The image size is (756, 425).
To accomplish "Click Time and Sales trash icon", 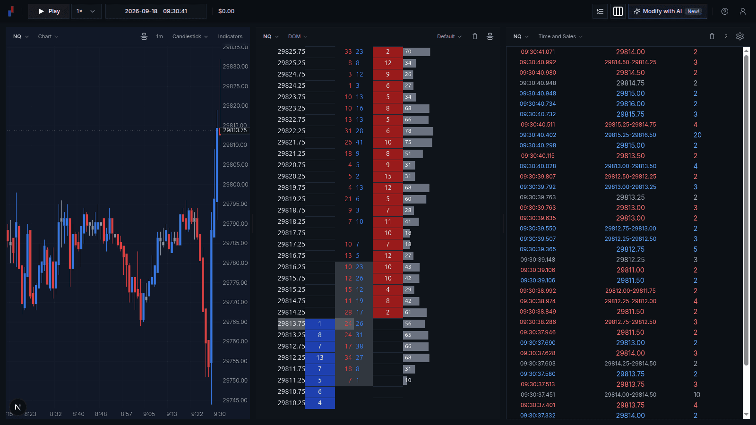I will pos(712,36).
